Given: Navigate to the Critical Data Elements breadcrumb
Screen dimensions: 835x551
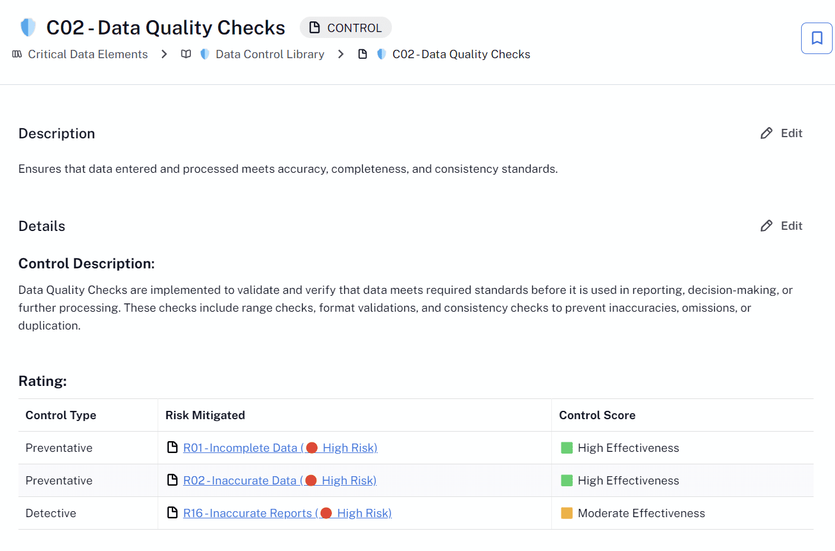Looking at the screenshot, I should (x=87, y=53).
